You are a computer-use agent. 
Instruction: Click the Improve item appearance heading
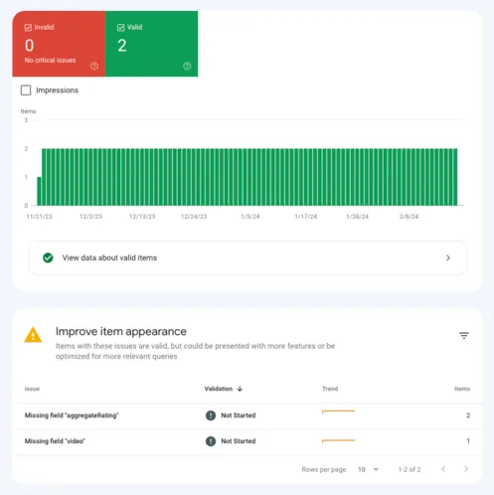[x=121, y=331]
